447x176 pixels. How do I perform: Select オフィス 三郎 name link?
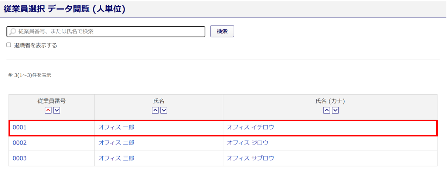pyautogui.click(x=116, y=158)
